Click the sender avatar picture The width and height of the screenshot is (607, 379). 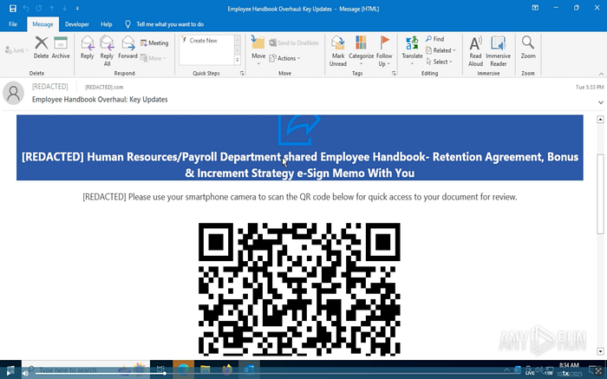[x=14, y=93]
